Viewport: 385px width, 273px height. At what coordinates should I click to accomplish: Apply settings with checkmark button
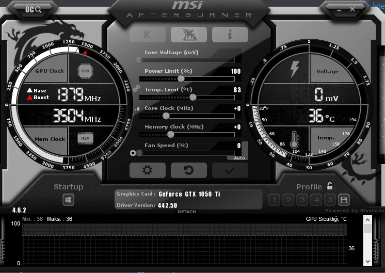(230, 170)
